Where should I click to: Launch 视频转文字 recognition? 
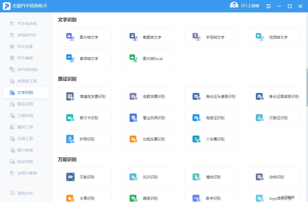(x=274, y=37)
